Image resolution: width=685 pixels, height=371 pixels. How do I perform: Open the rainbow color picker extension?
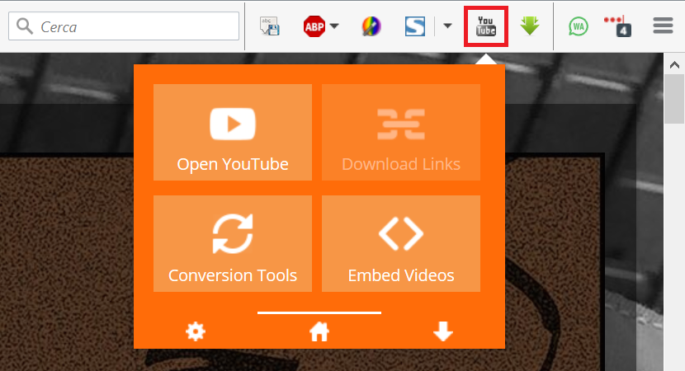click(371, 26)
